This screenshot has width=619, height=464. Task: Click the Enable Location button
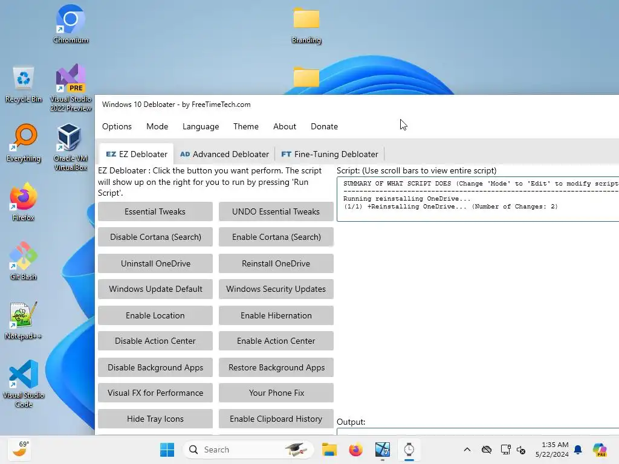(x=155, y=315)
